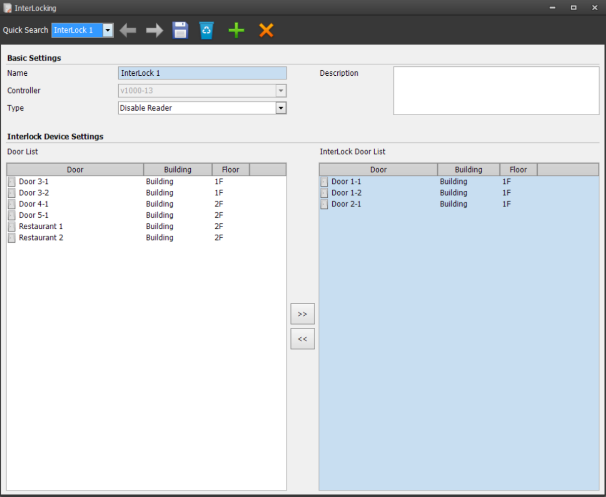
Task: Open the Type dropdown showing Disable Reader
Action: pyautogui.click(x=282, y=108)
